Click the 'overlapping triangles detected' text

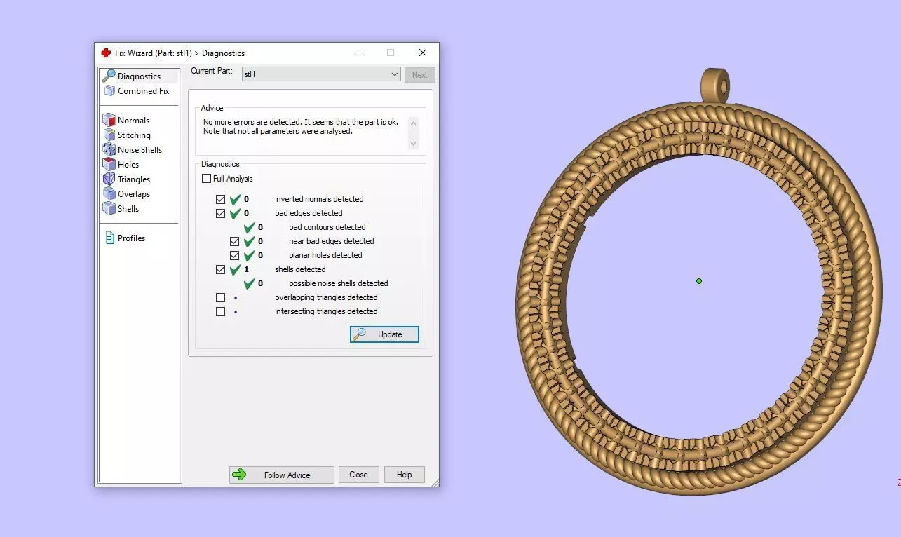tap(326, 297)
